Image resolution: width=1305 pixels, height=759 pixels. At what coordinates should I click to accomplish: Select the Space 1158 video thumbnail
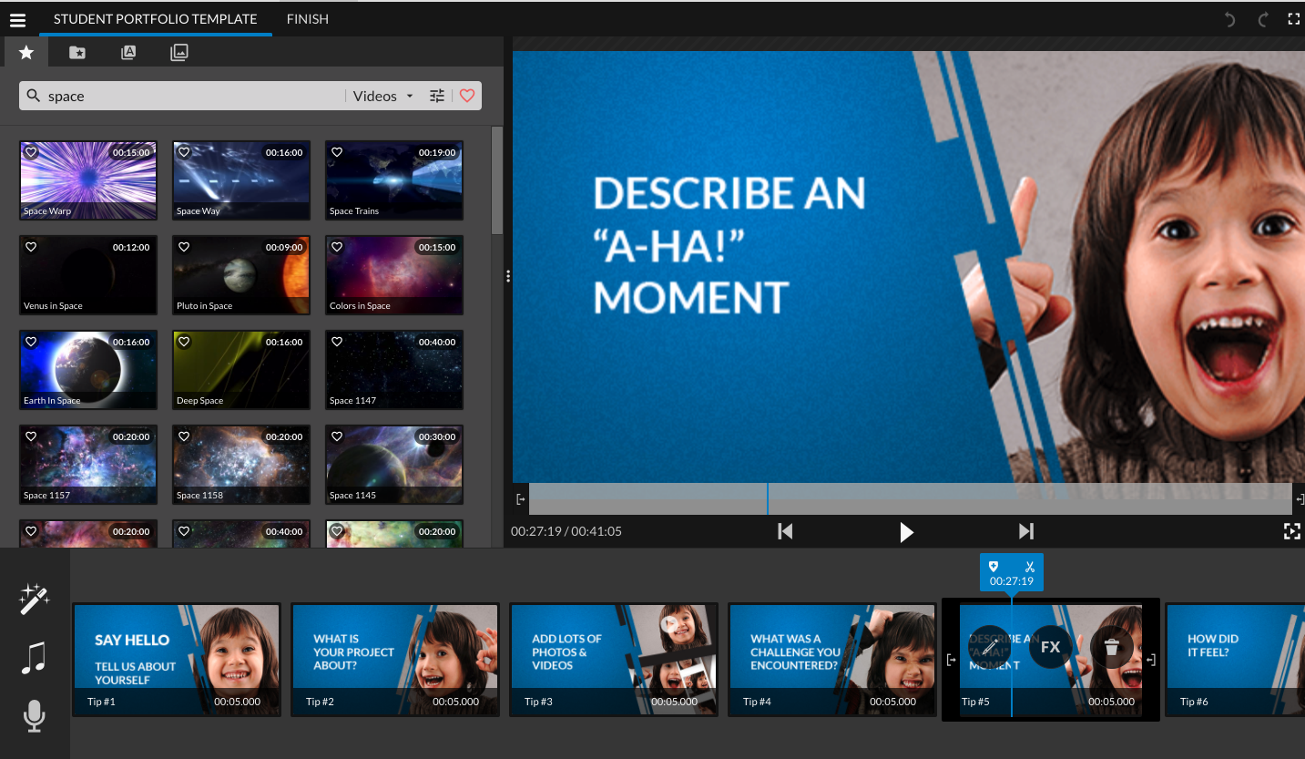[241, 465]
